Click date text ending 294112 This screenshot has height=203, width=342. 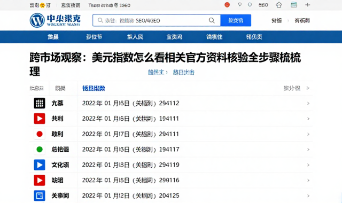(130, 103)
